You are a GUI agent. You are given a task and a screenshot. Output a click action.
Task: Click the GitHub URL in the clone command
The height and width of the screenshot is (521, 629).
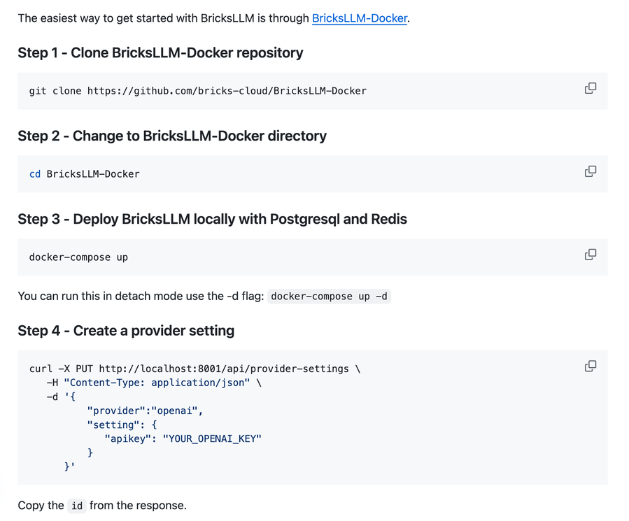[x=227, y=91]
